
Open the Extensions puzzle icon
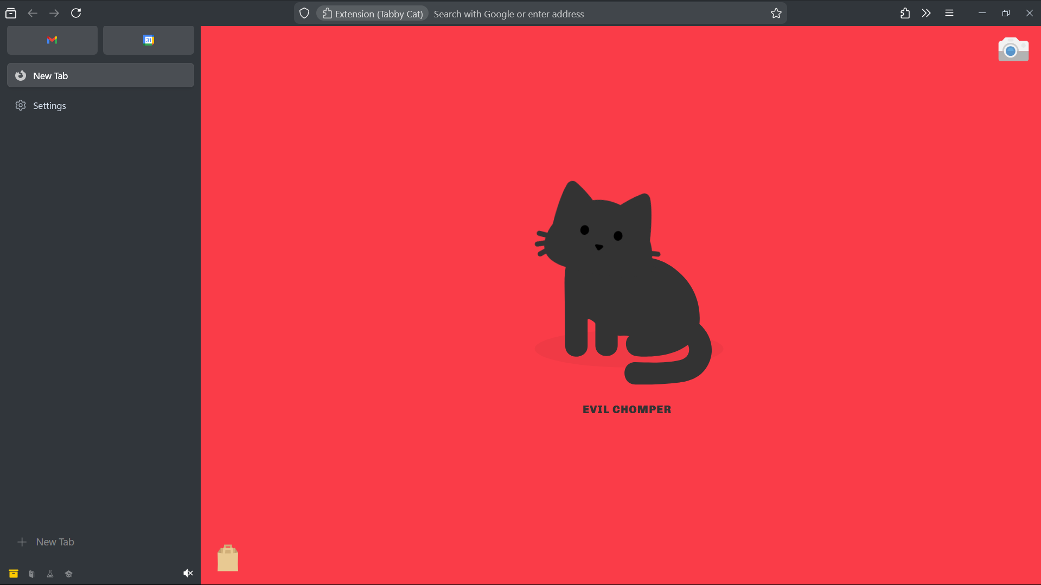pyautogui.click(x=905, y=14)
